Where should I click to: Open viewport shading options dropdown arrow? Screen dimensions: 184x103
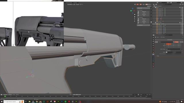(151, 5)
